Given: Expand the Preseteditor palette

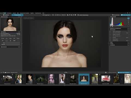Looking at the screenshot, I should pos(19,47).
